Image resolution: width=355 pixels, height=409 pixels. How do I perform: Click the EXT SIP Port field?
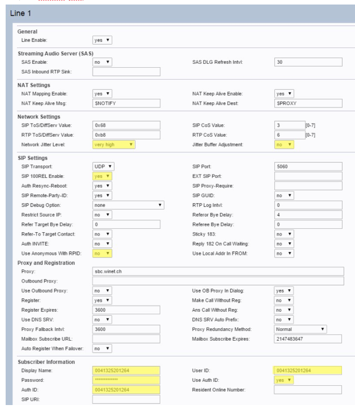point(308,176)
